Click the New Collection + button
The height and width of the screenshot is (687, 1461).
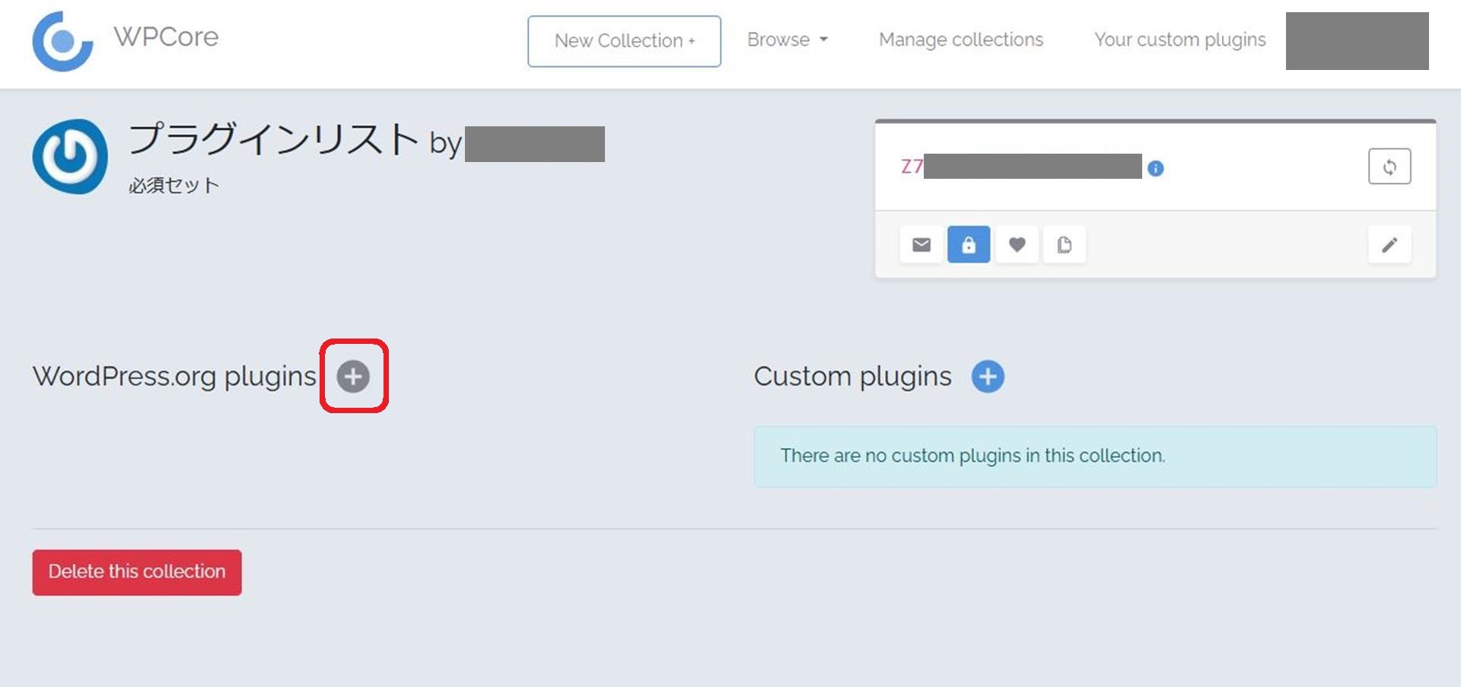click(624, 41)
